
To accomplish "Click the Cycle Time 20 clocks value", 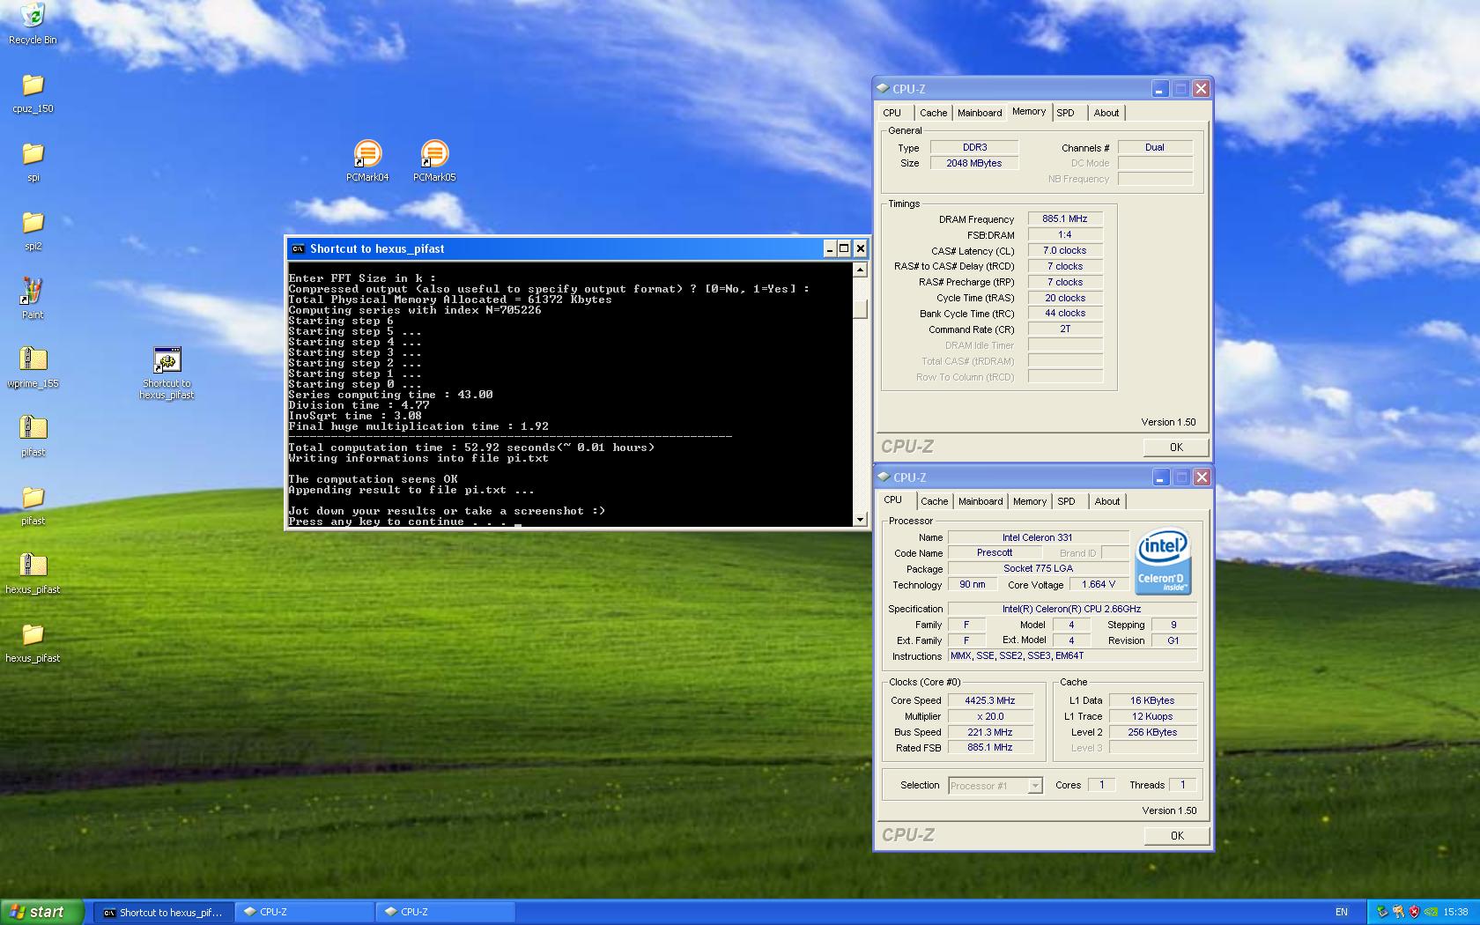I will (x=1065, y=298).
